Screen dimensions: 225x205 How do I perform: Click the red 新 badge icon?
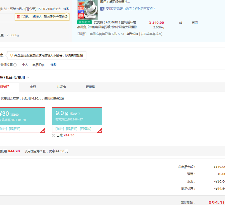18,17
